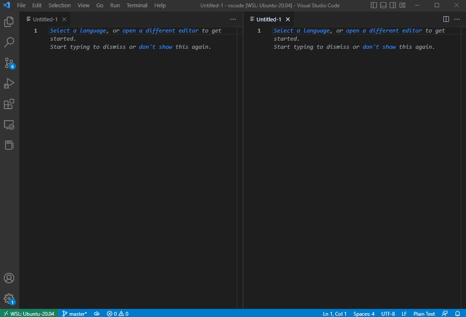Open the Accounts icon near the bottom
Screen dimensions: 466x317
pyautogui.click(x=9, y=278)
